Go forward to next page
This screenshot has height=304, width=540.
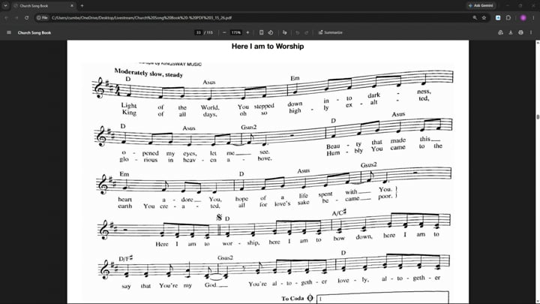point(16,17)
